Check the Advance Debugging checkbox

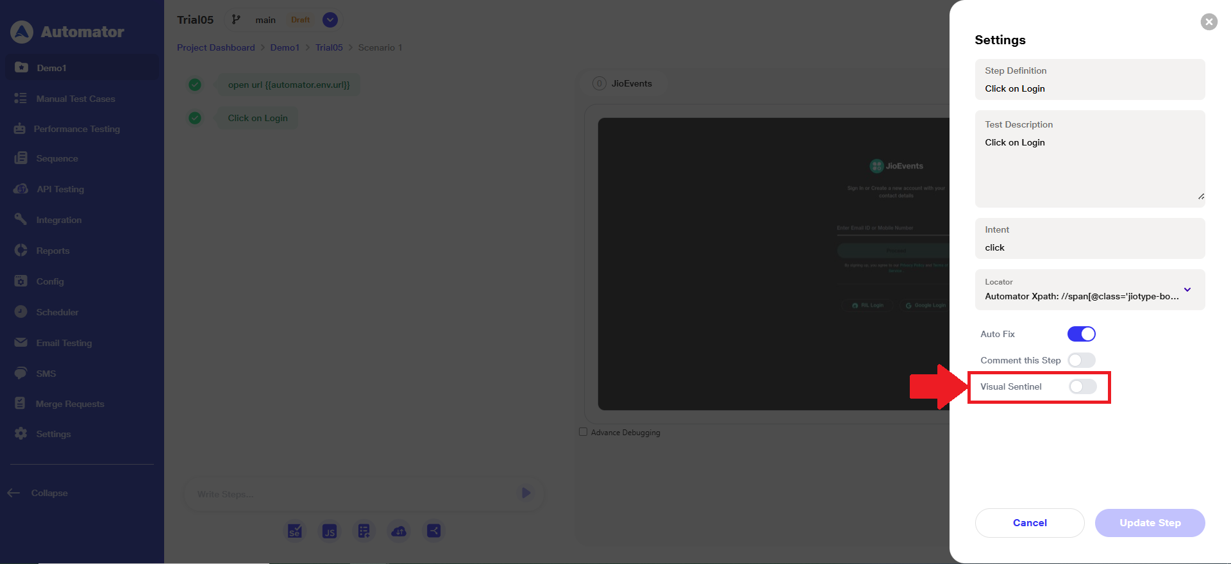point(583,432)
